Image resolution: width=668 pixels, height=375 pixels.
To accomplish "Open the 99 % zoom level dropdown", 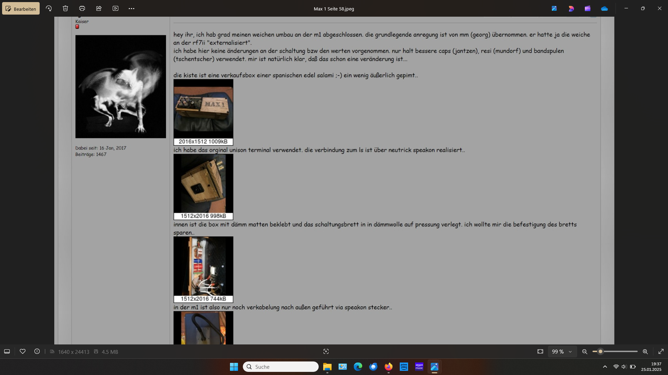I will (x=562, y=352).
